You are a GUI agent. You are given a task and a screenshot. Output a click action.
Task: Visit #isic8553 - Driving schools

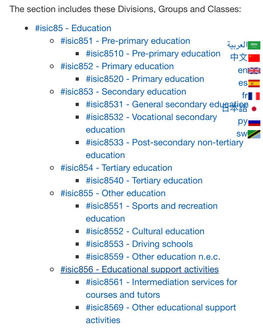tap(139, 244)
